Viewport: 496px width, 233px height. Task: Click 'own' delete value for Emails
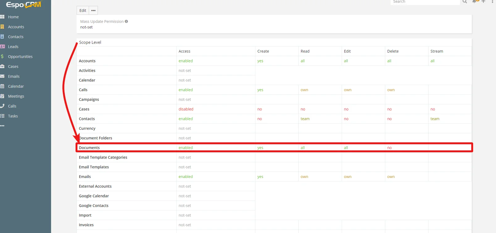(x=391, y=177)
